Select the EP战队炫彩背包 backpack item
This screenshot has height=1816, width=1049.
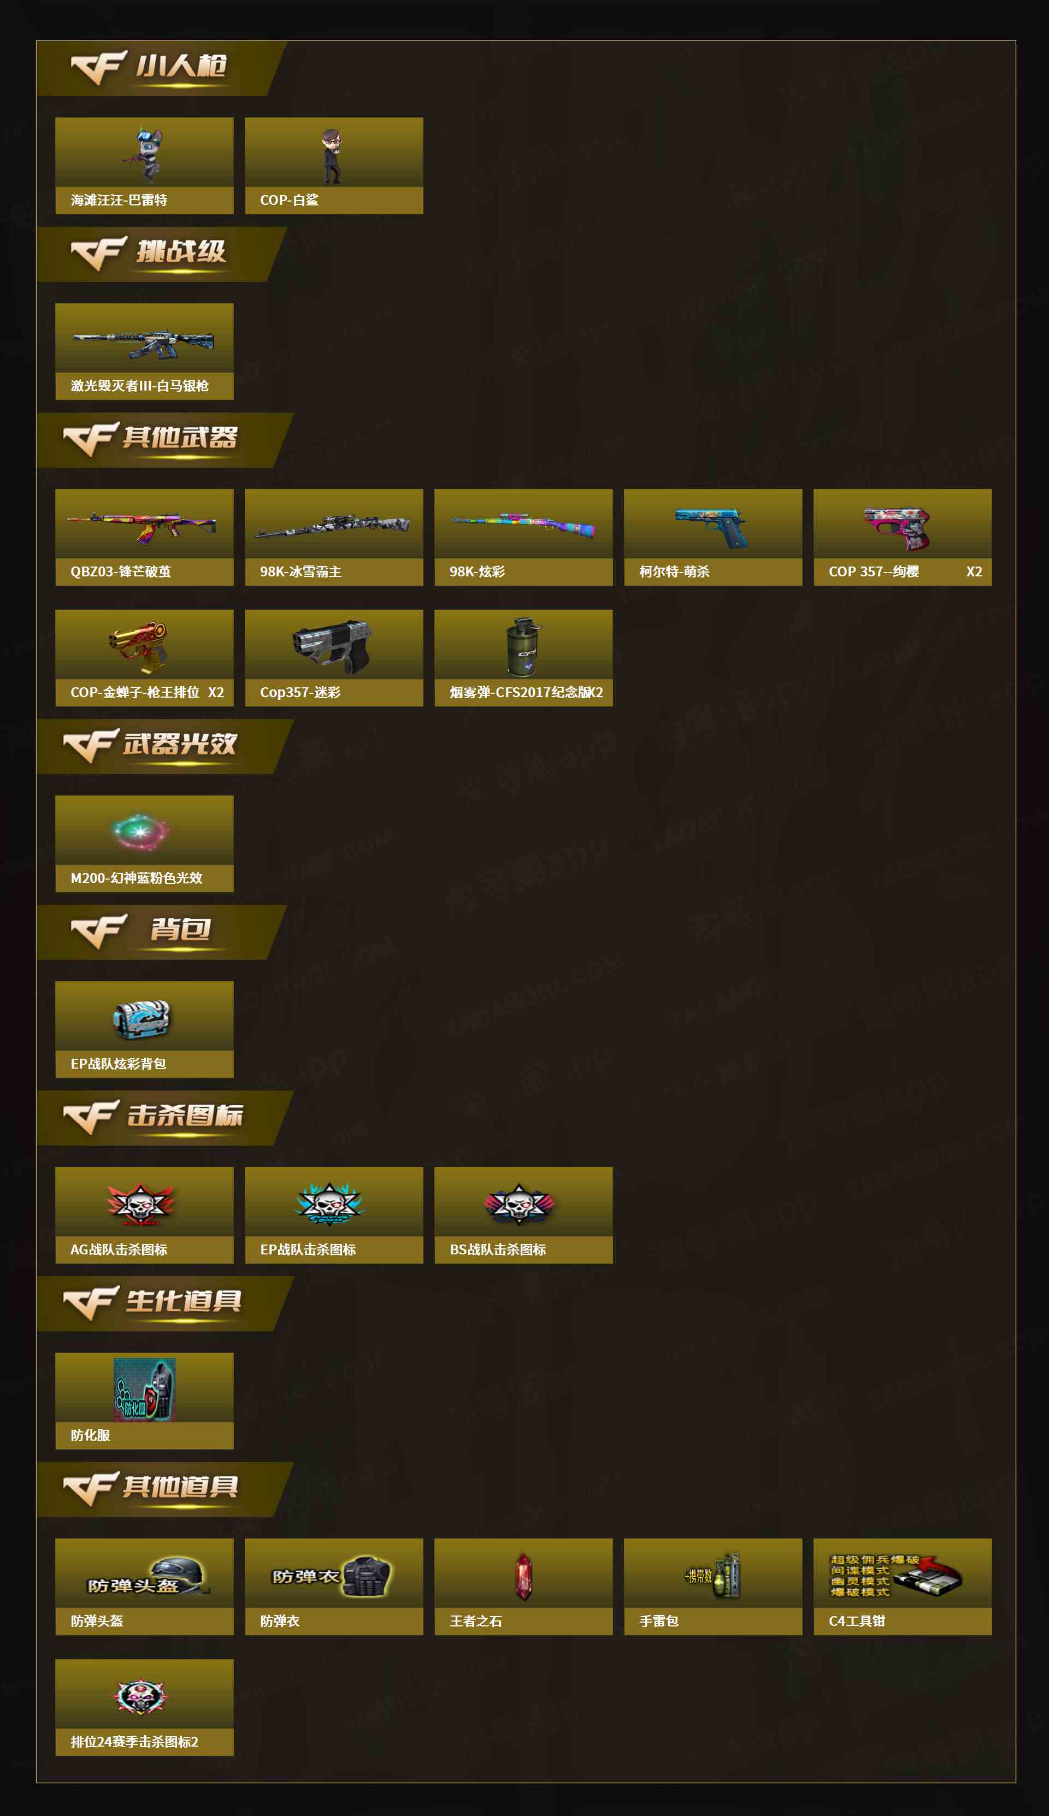point(144,1030)
